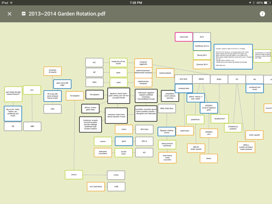Select the Spring 2014 legend box
The height and width of the screenshot is (204, 272).
click(202, 55)
